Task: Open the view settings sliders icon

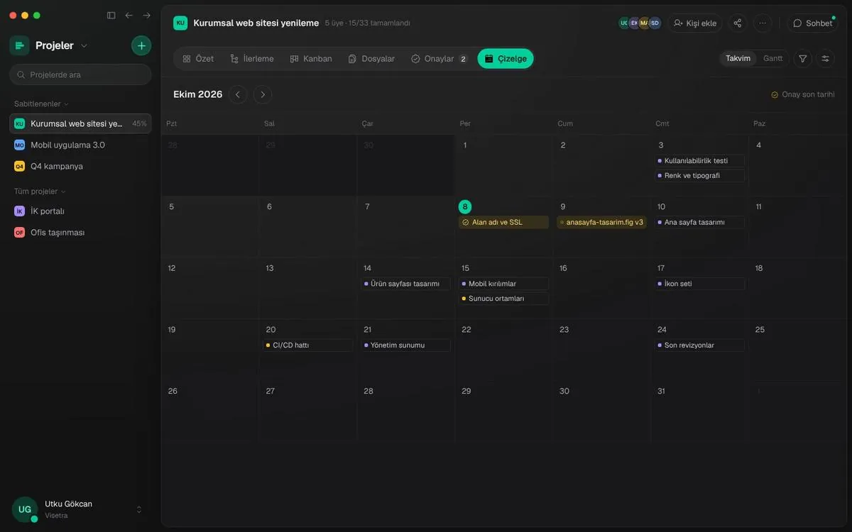Action: (825, 58)
